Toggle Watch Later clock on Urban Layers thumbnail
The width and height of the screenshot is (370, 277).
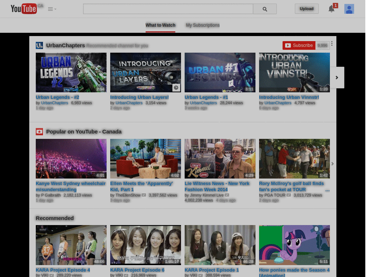(x=176, y=88)
